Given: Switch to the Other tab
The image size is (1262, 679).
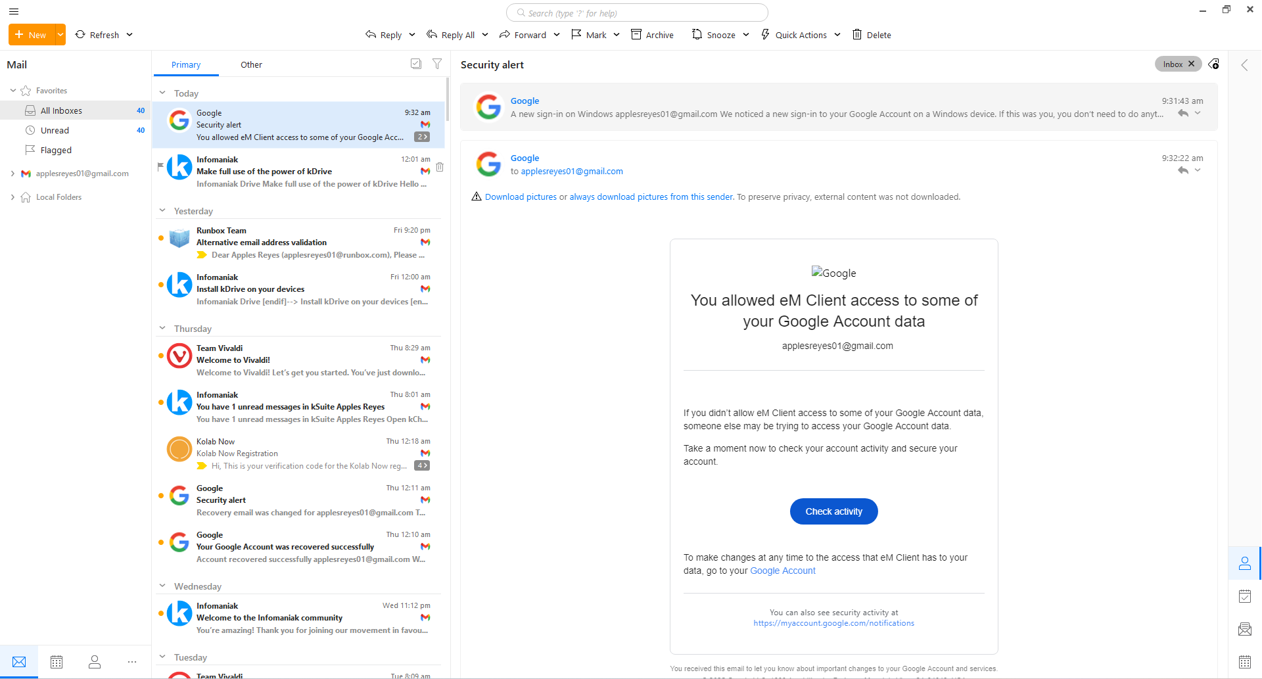Looking at the screenshot, I should click(251, 64).
